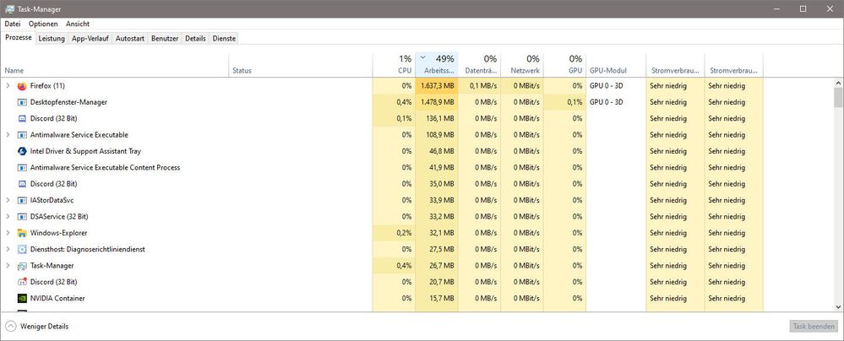Click Firefox memory value 1.637,3 MB
The width and height of the screenshot is (844, 341).
[437, 86]
